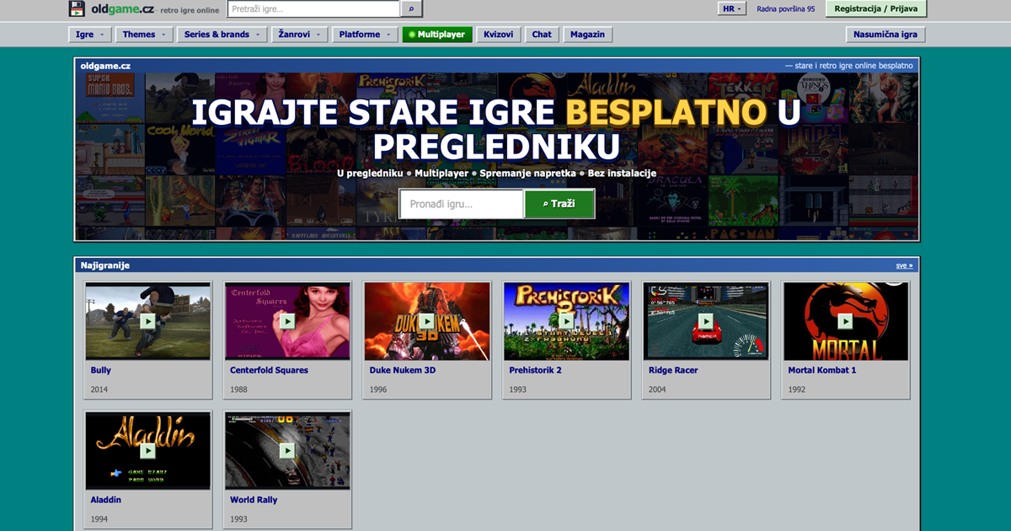
Task: Expand the Žanrovi dropdown menu
Action: pos(298,35)
